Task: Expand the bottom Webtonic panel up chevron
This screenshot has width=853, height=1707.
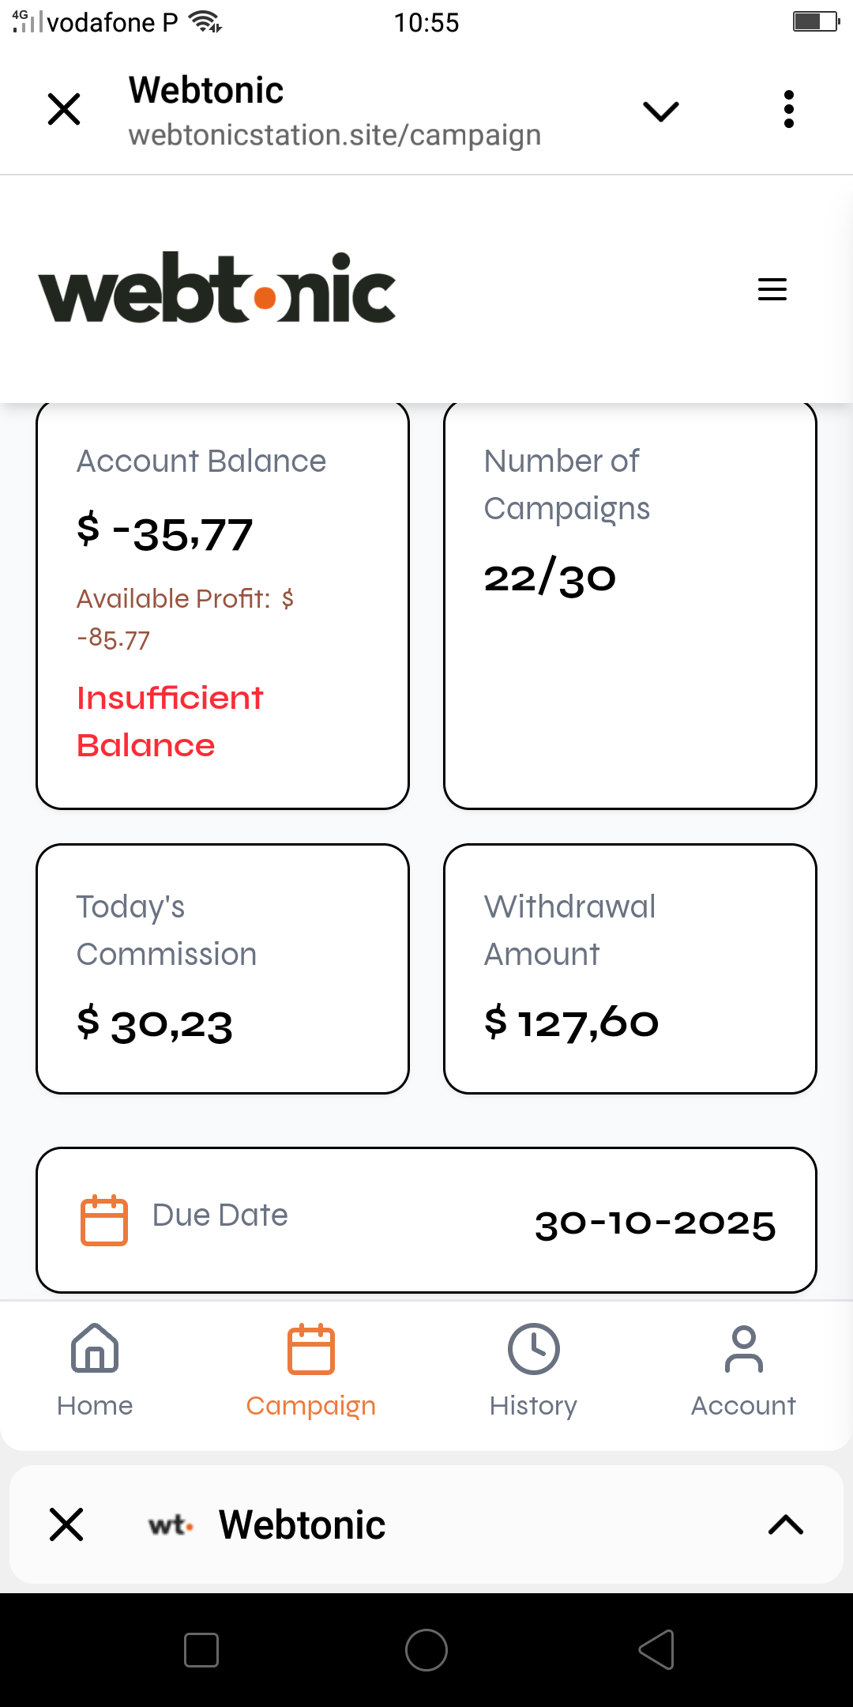Action: pyautogui.click(x=785, y=1525)
